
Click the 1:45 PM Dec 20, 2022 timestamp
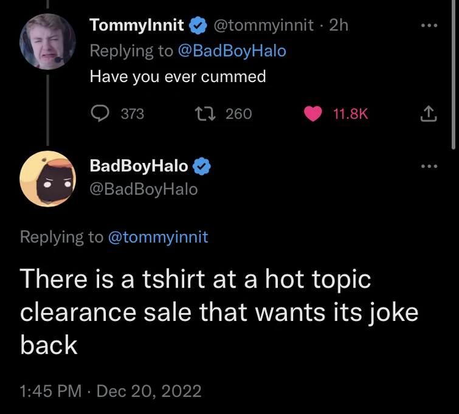coord(111,390)
